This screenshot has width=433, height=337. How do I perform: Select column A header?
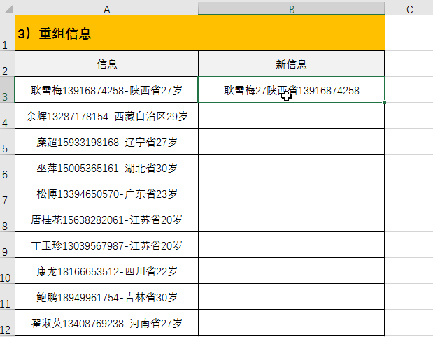[x=106, y=10]
